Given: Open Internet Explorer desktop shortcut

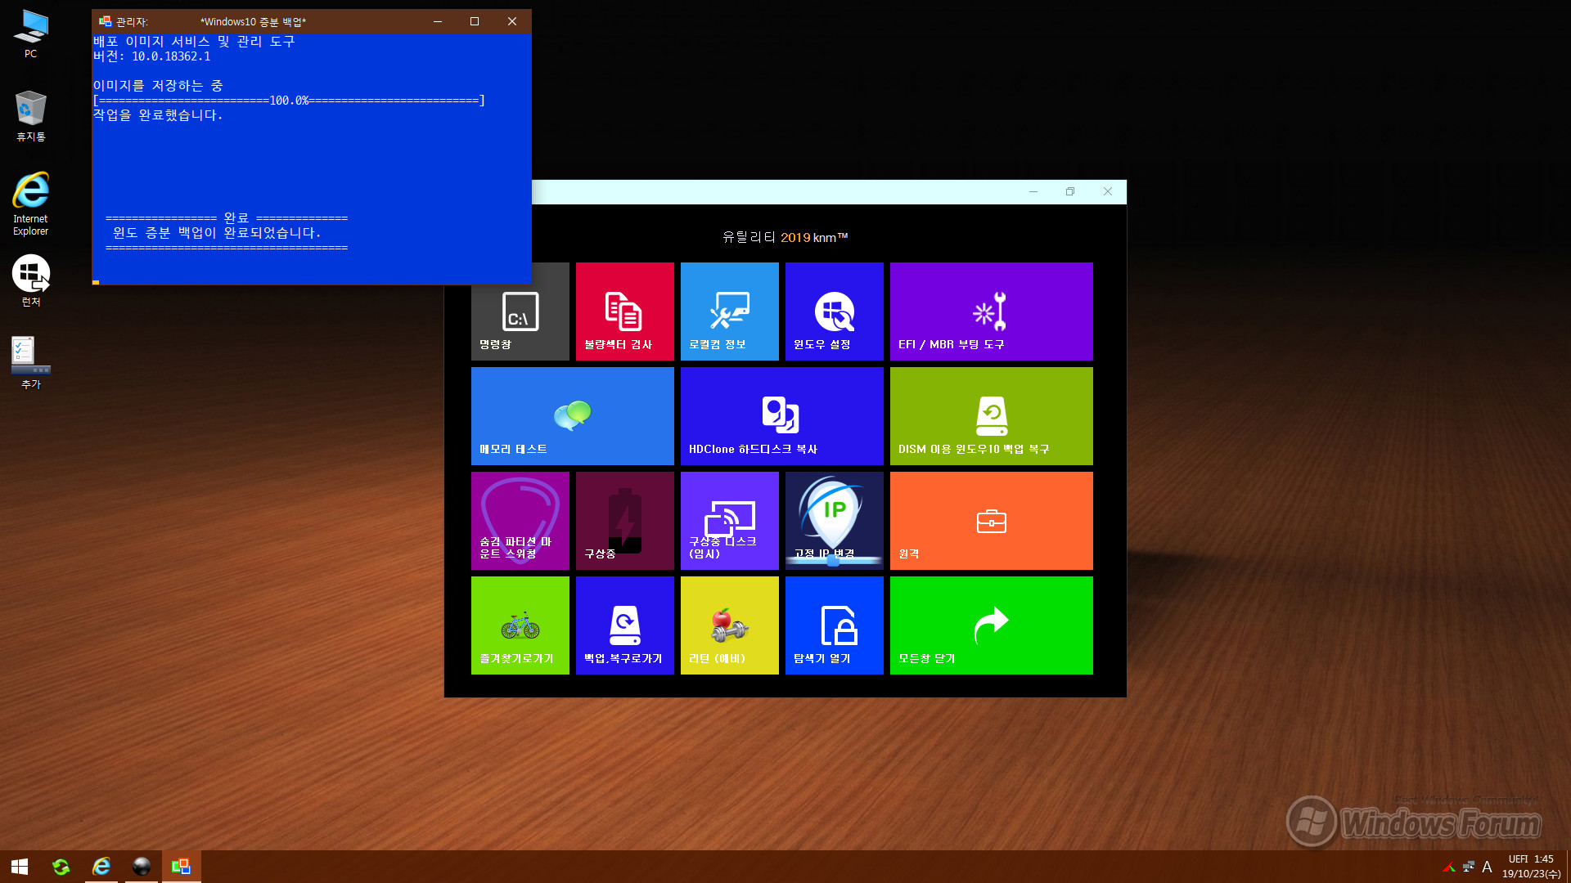Looking at the screenshot, I should pyautogui.click(x=30, y=204).
